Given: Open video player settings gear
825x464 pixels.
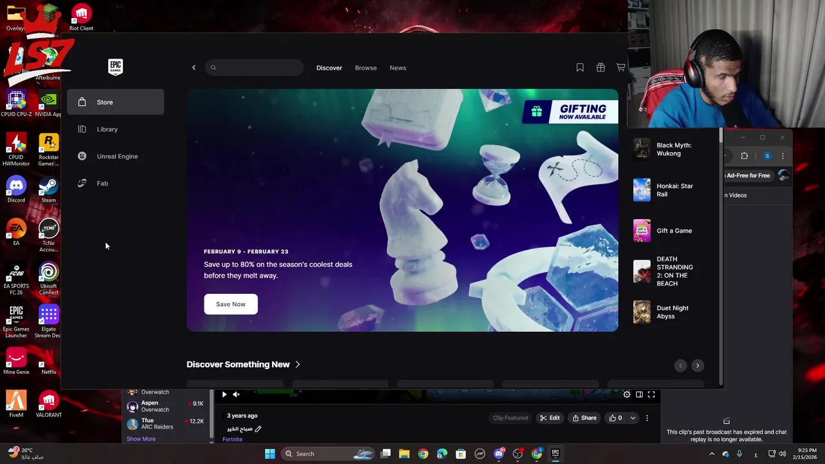Looking at the screenshot, I should pyautogui.click(x=626, y=394).
